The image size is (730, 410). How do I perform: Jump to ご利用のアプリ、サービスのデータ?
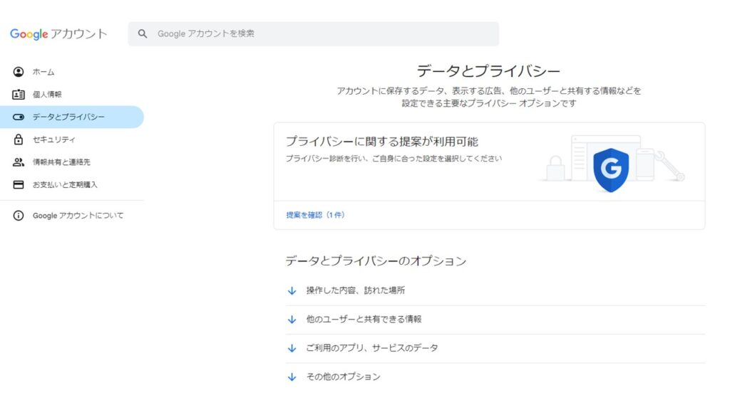[372, 348]
